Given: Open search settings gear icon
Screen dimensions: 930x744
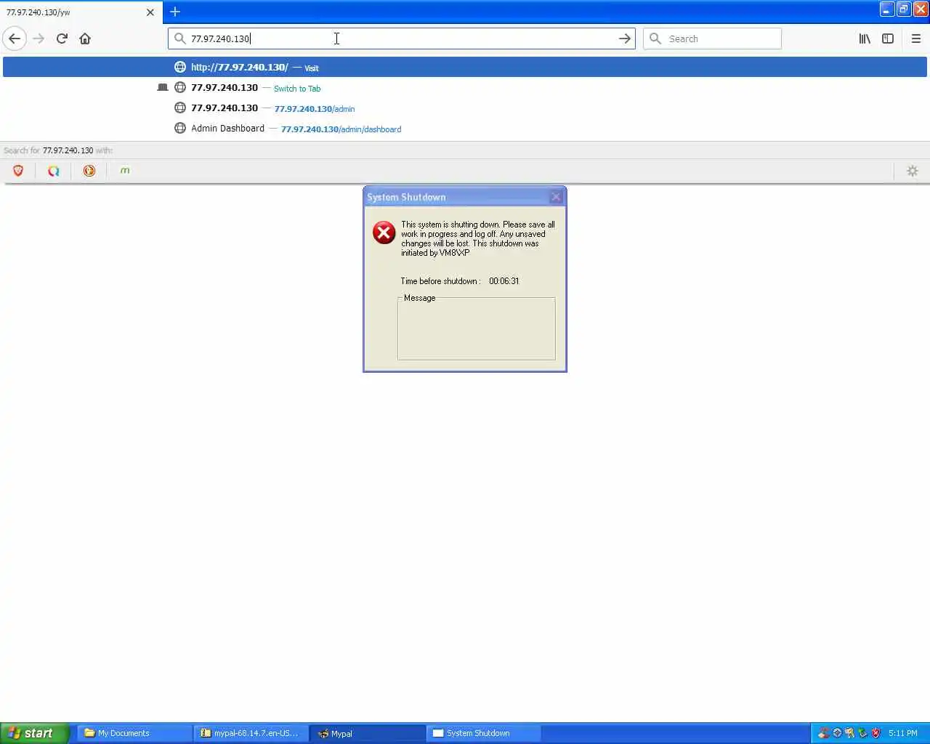Looking at the screenshot, I should point(913,171).
